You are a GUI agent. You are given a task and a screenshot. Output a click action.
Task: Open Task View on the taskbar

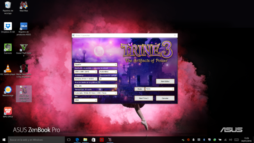point(69,139)
